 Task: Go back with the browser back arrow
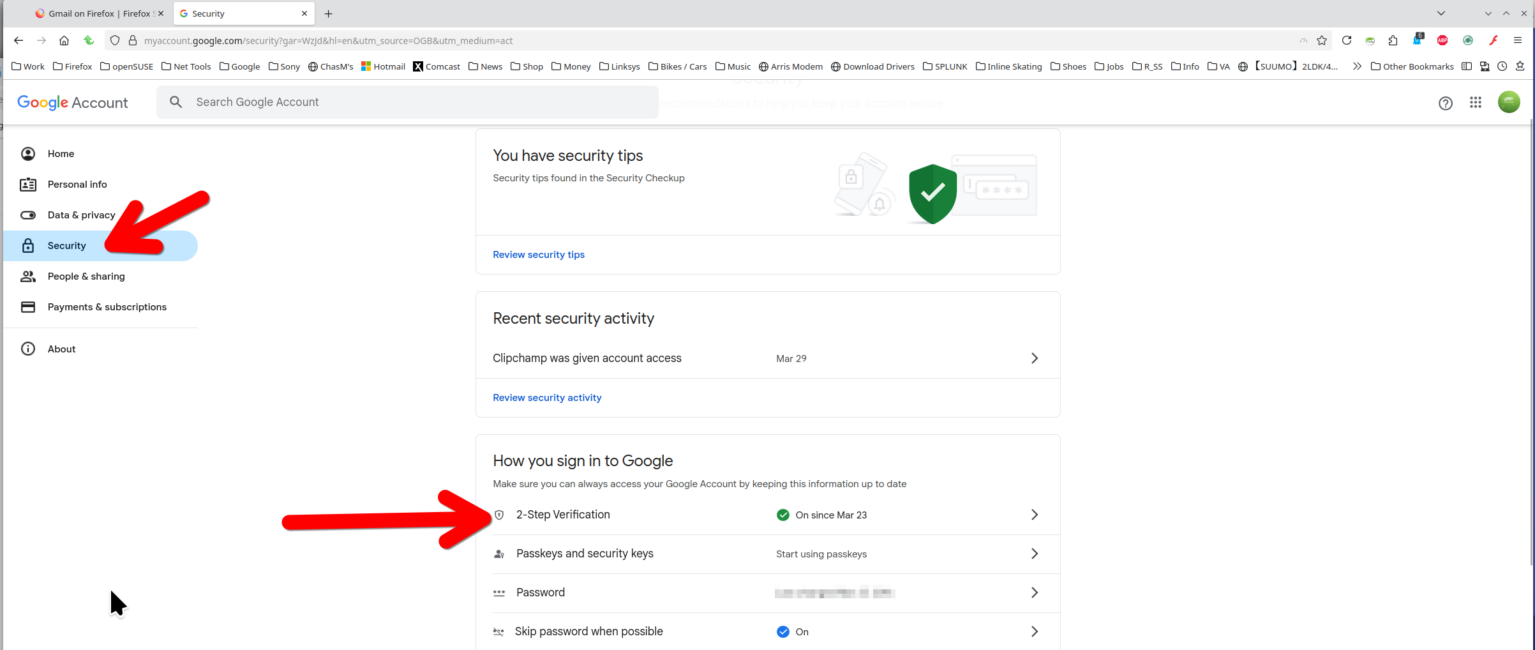[19, 40]
